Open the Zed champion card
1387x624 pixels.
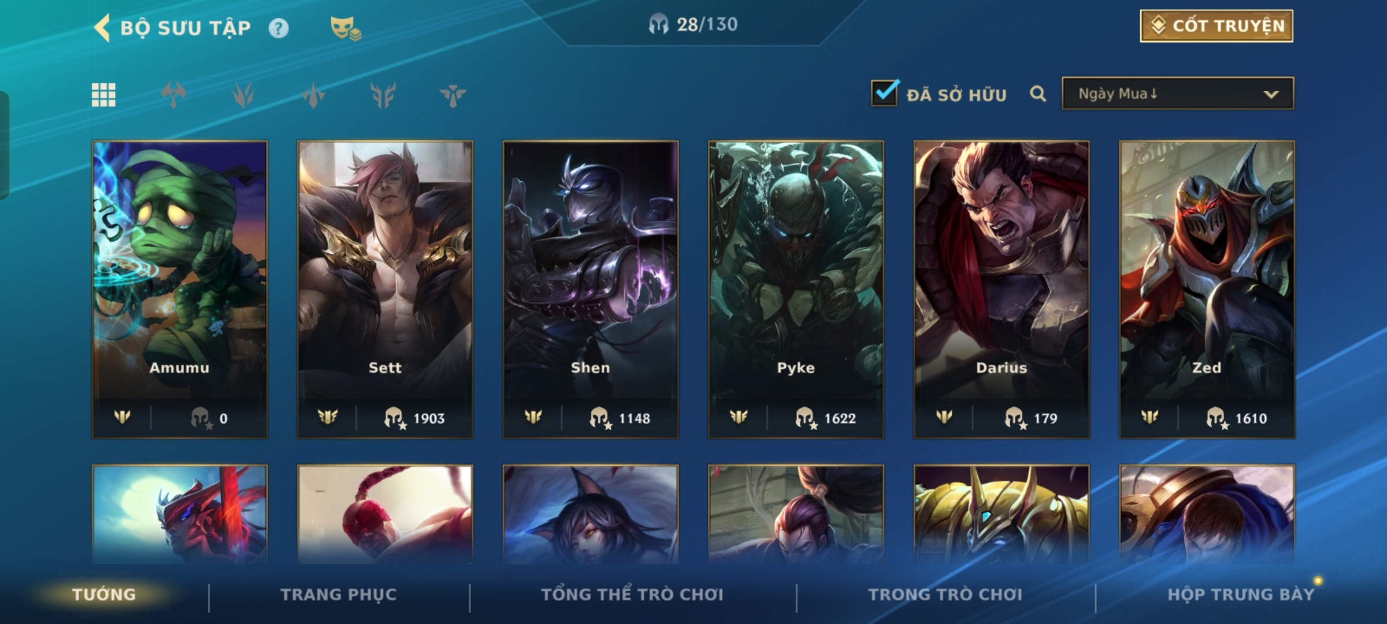pos(1207,289)
